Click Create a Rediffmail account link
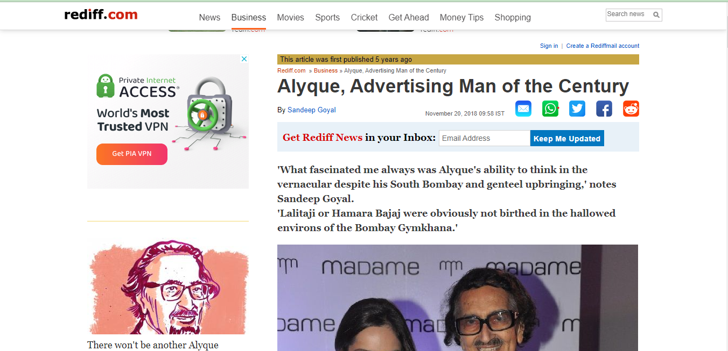The image size is (728, 351). pos(603,46)
